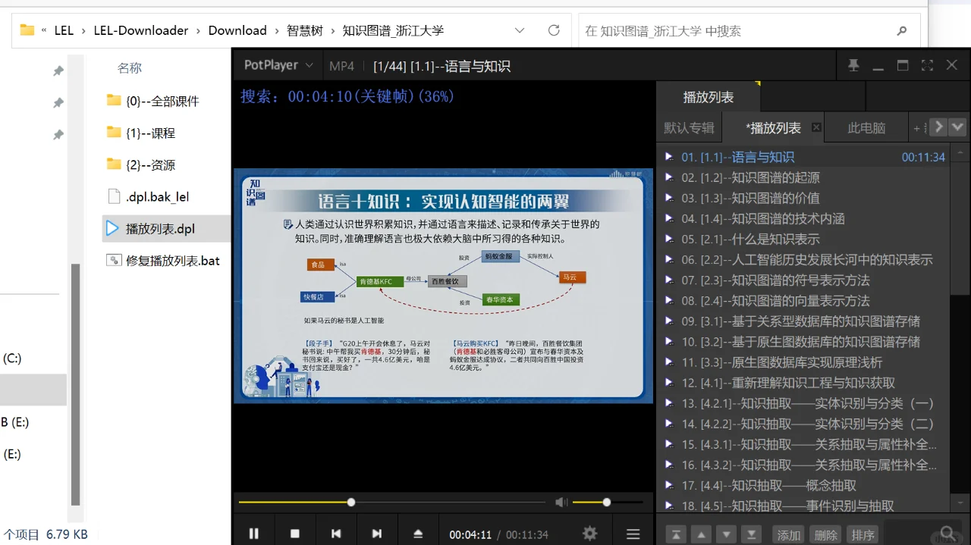
Task: Select playlist item 05. [2.1]--什么是知识表示
Action: point(803,239)
